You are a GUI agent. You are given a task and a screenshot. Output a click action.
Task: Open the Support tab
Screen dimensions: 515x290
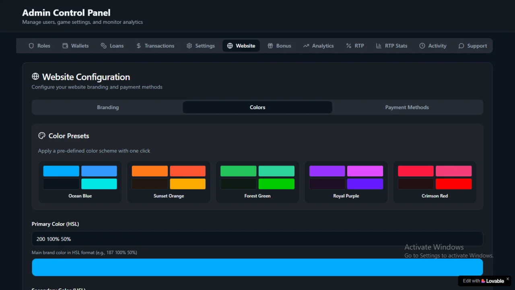pyautogui.click(x=473, y=46)
